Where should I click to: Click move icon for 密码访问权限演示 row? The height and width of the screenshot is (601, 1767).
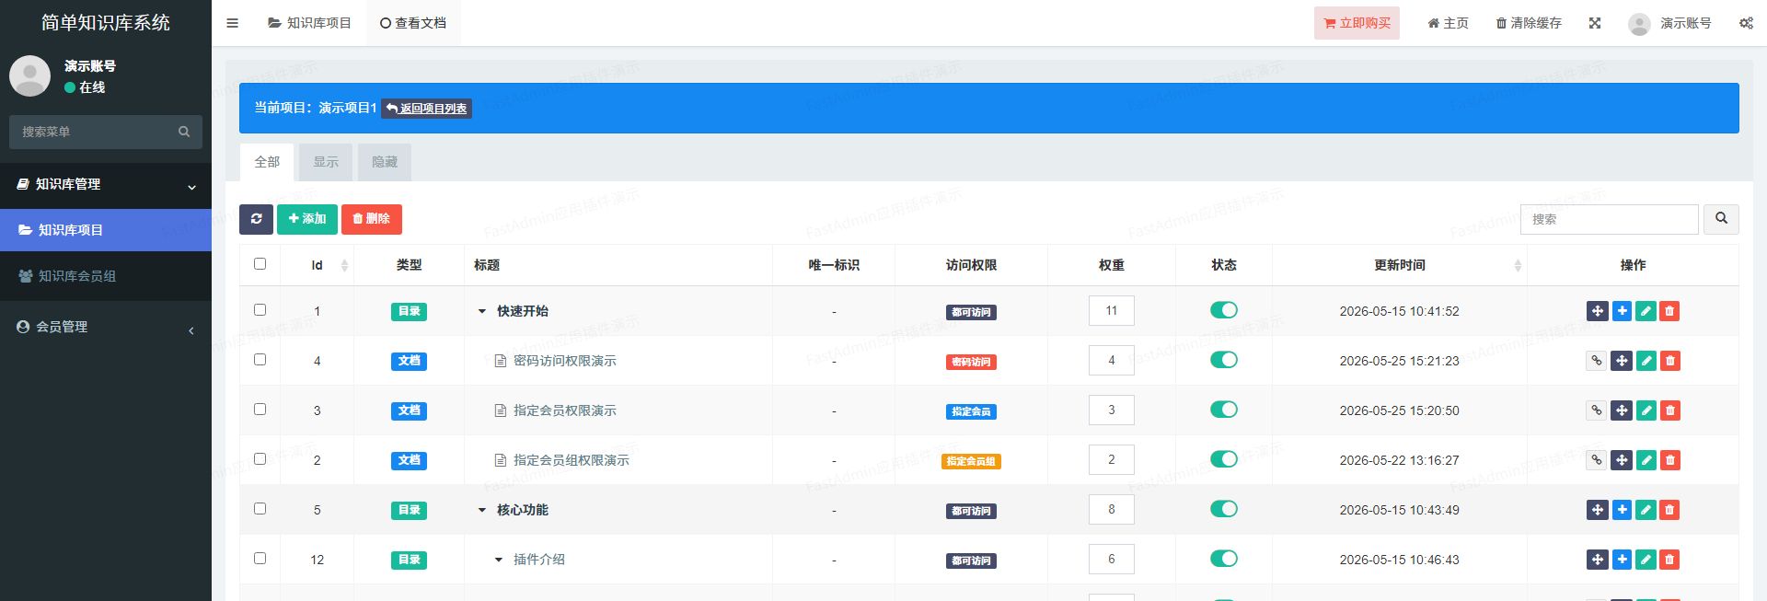(x=1622, y=361)
